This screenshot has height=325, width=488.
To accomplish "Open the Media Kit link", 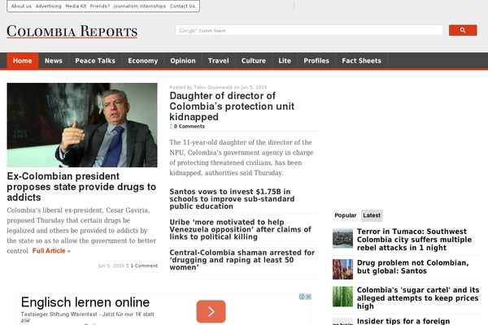I will pos(76,6).
